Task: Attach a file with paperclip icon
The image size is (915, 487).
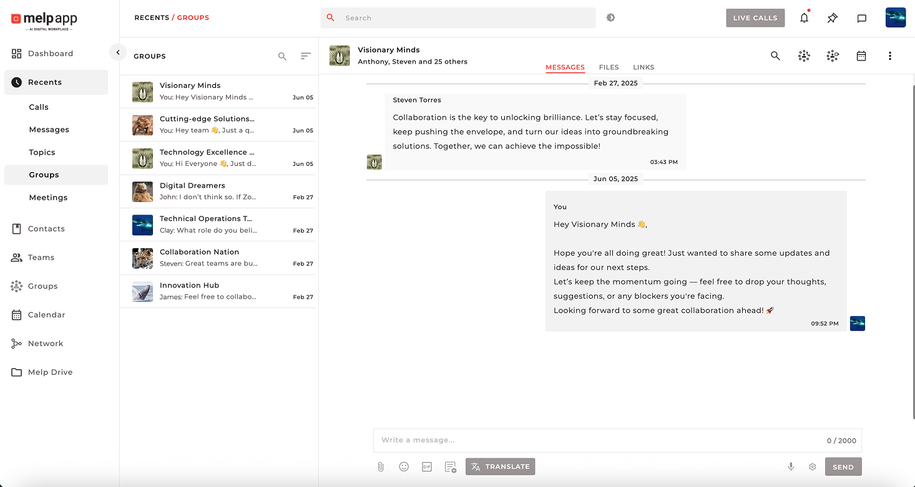Action: click(x=381, y=466)
